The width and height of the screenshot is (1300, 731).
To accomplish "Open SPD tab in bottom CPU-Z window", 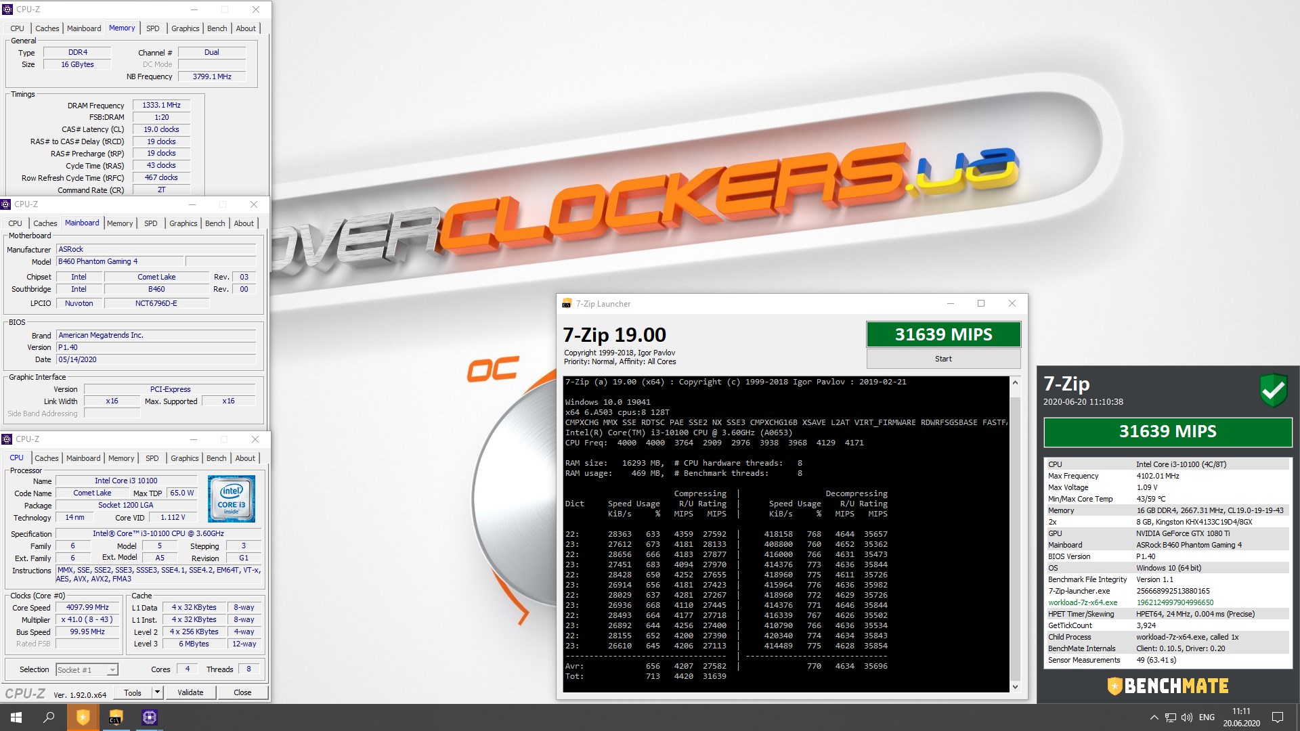I will (152, 458).
